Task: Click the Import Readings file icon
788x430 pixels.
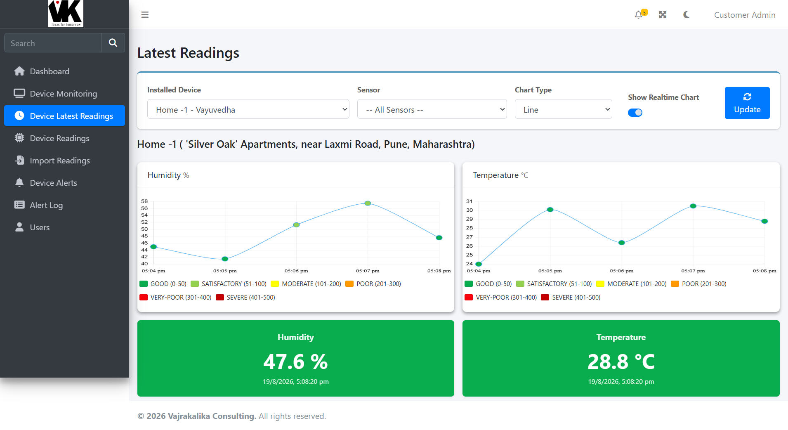Action: pyautogui.click(x=19, y=161)
